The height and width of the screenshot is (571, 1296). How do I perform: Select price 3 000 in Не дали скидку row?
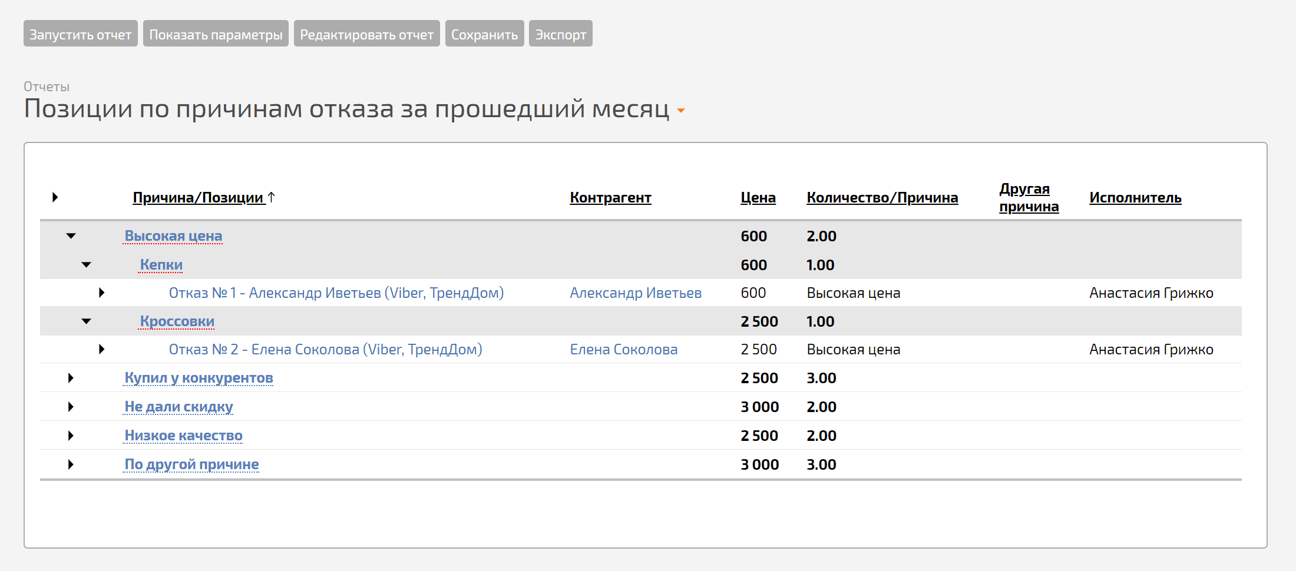pos(759,407)
